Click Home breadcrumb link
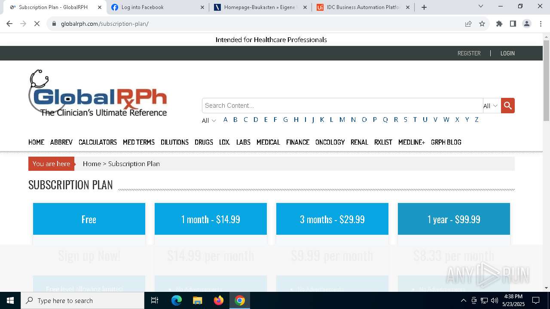The width and height of the screenshot is (550, 309). [92, 164]
